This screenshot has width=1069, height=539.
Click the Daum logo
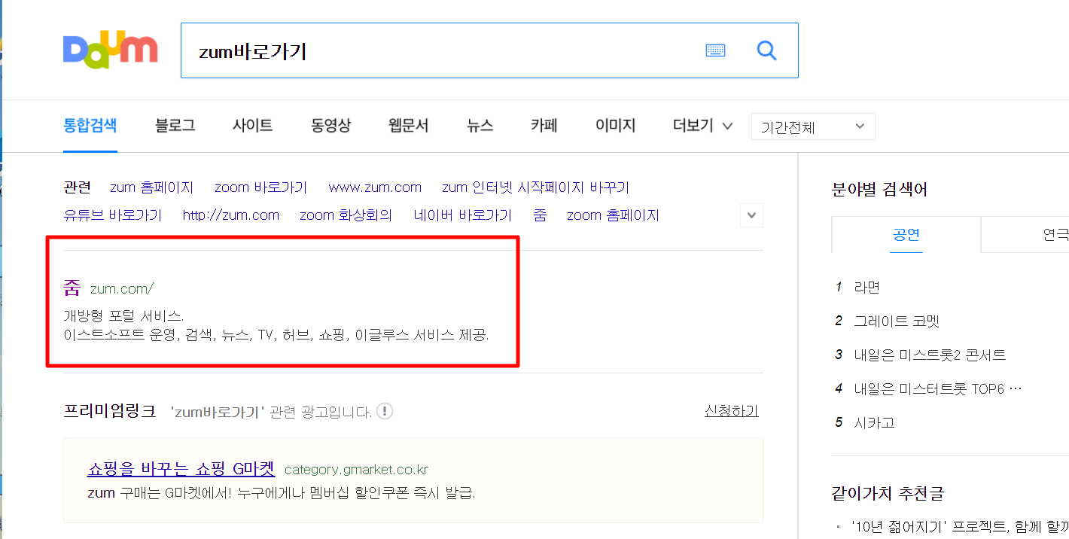pos(111,50)
